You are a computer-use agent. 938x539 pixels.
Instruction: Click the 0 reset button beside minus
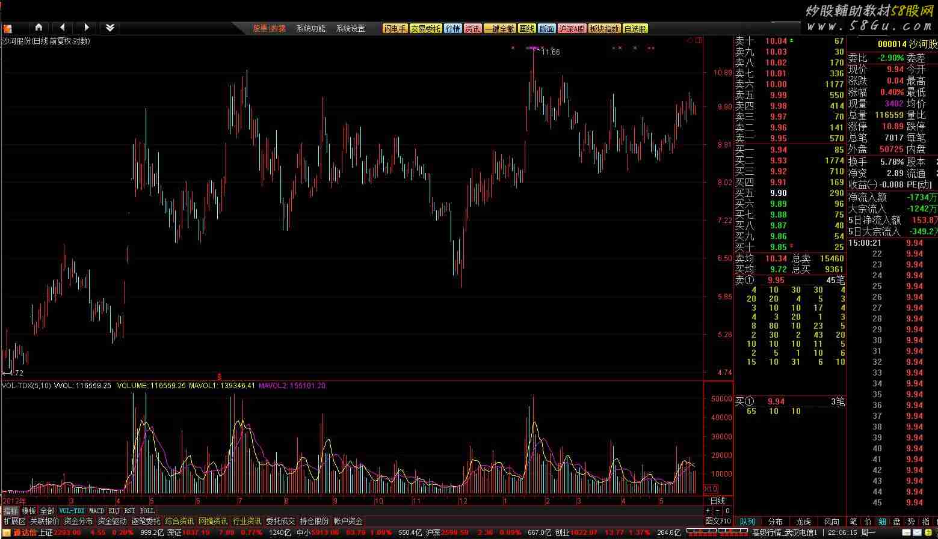click(727, 511)
